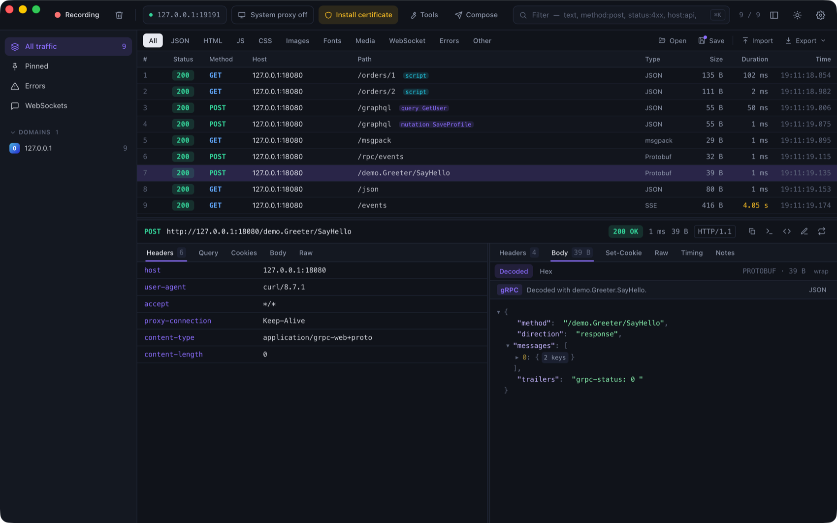Screen dimensions: 837x523
Task: Select the /rpc/events request row
Action: click(486, 157)
